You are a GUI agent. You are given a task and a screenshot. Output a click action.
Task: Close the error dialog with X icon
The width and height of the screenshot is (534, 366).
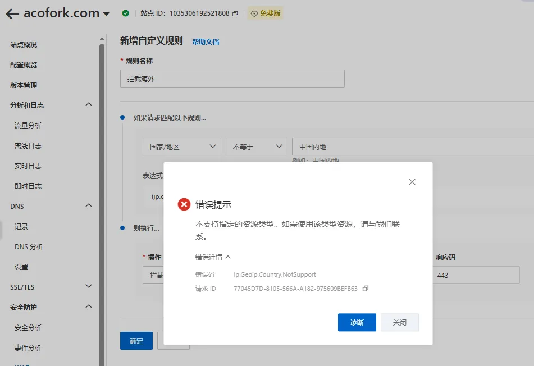point(412,182)
